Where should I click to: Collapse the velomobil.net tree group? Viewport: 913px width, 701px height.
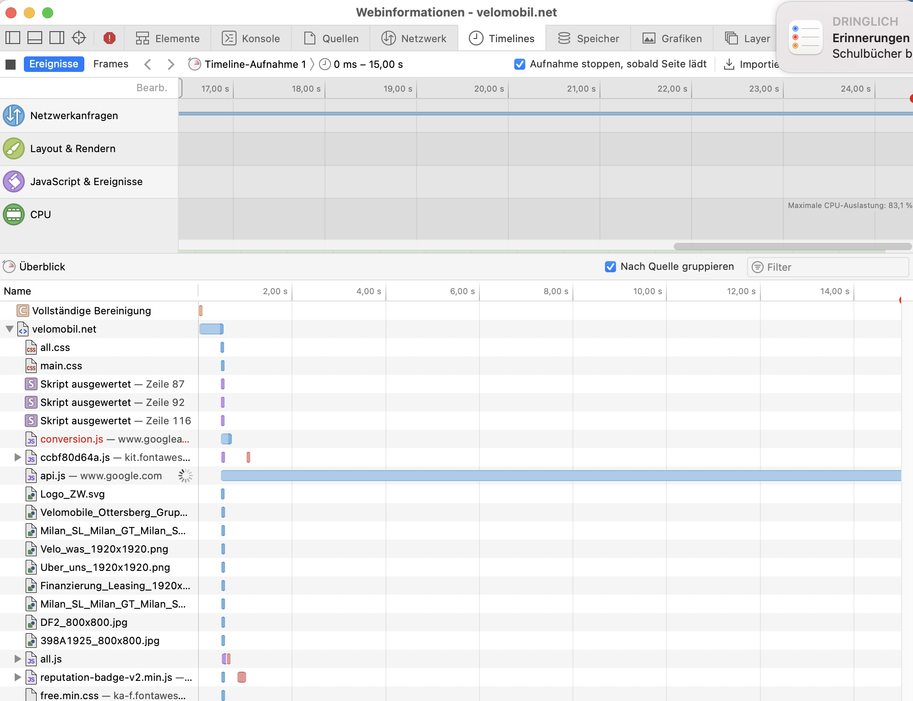click(10, 329)
